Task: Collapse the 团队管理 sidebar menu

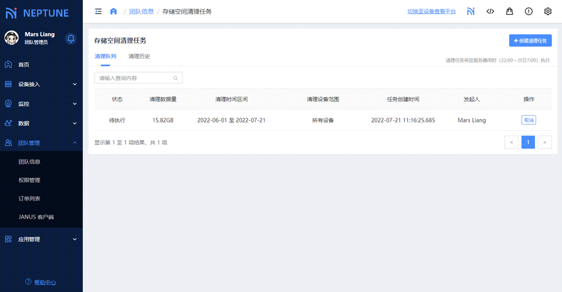Action: [41, 142]
